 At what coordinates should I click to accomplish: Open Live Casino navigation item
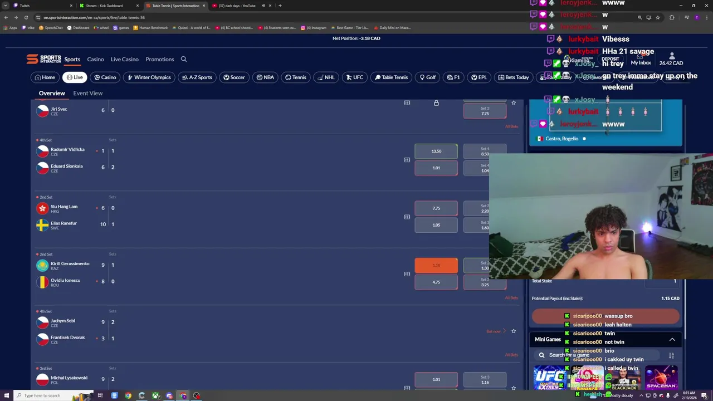(124, 59)
